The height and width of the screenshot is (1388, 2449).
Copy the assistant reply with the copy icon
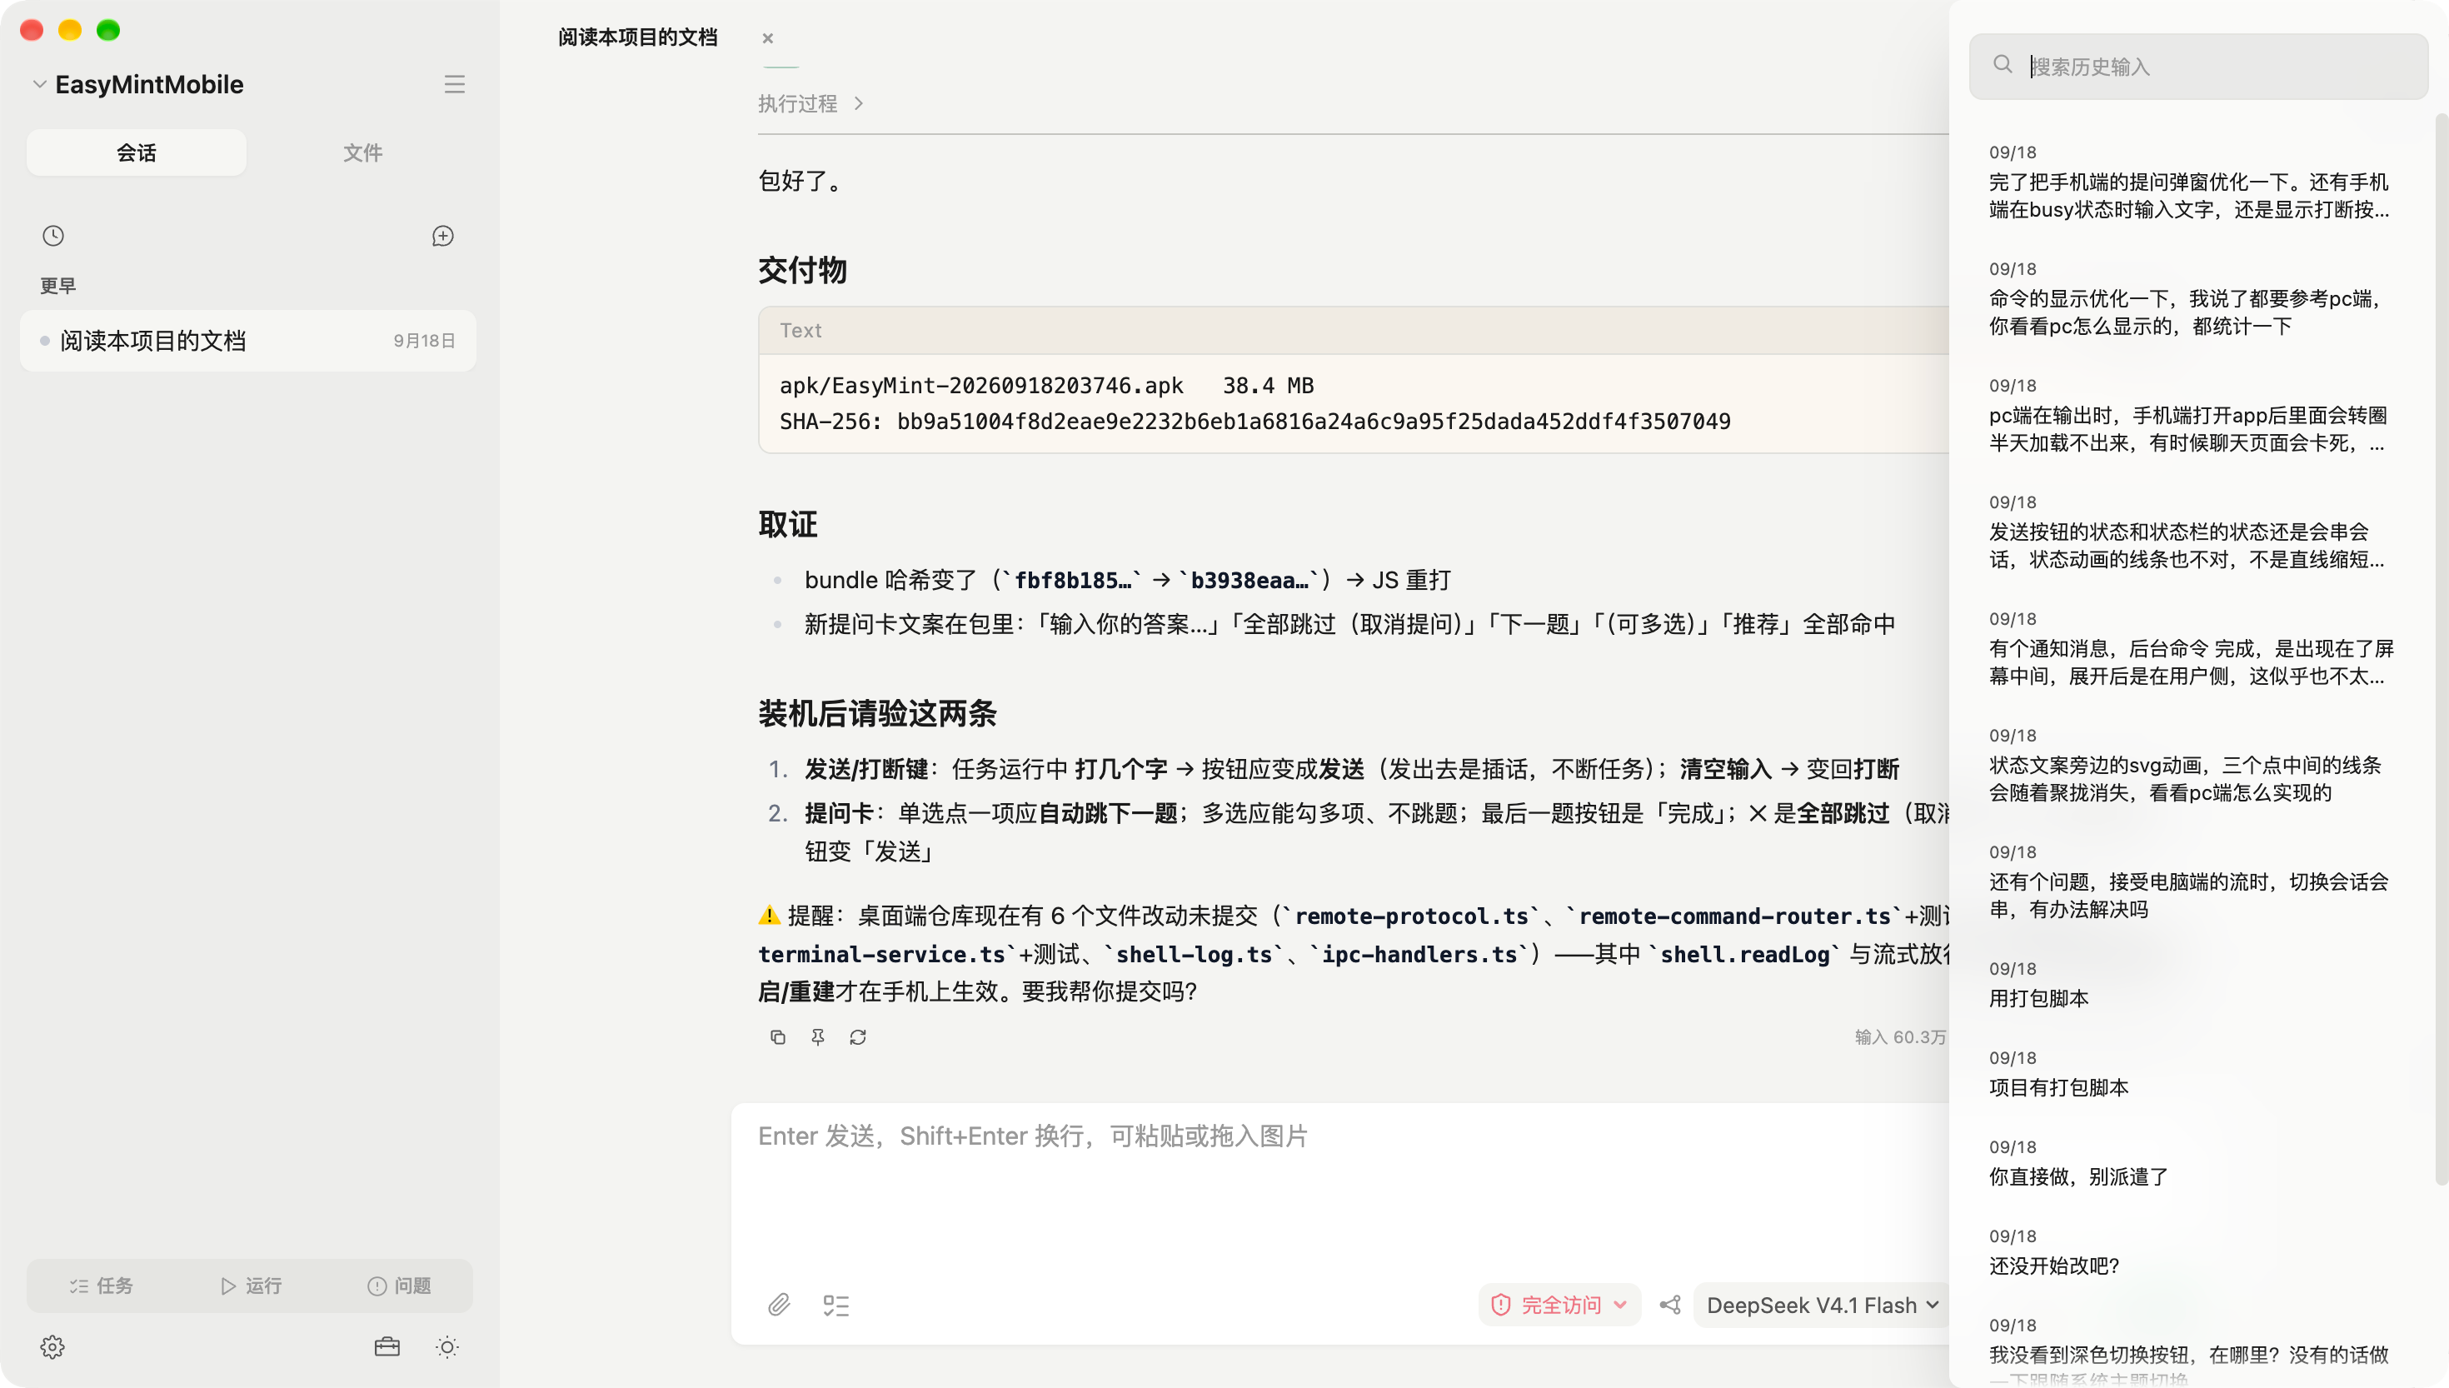[777, 1036]
